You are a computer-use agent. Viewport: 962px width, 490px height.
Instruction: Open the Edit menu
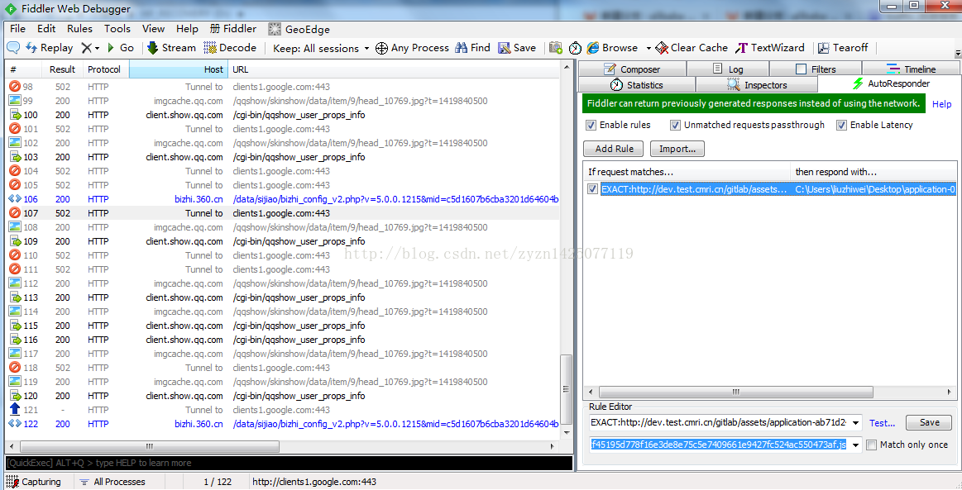point(46,29)
